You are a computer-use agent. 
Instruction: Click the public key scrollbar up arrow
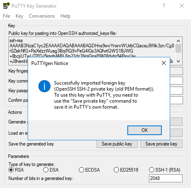coord(178,41)
